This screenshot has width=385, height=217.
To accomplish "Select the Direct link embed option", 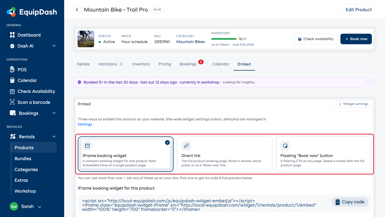I will (225, 154).
